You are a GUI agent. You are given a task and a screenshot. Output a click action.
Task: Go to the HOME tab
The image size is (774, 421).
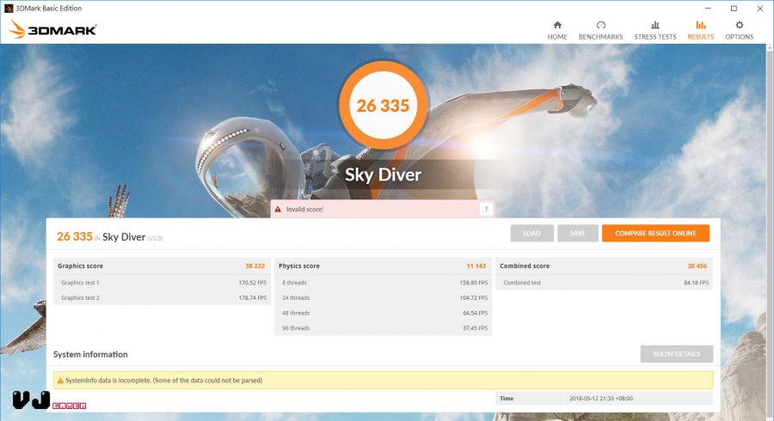[556, 30]
